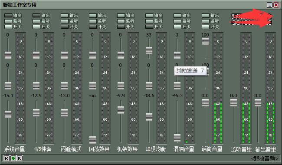Click the 闪避模式 main fader at -13.0
Image resolution: width=282 pixels, height=165 pixels.
coord(64,112)
